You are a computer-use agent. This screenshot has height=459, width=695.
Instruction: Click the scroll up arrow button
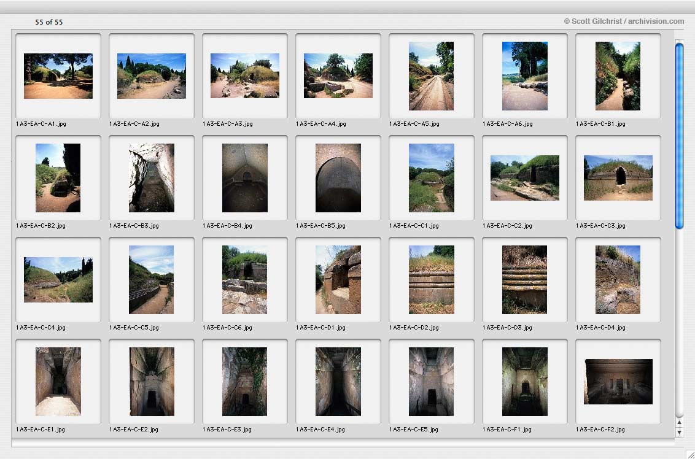(679, 423)
